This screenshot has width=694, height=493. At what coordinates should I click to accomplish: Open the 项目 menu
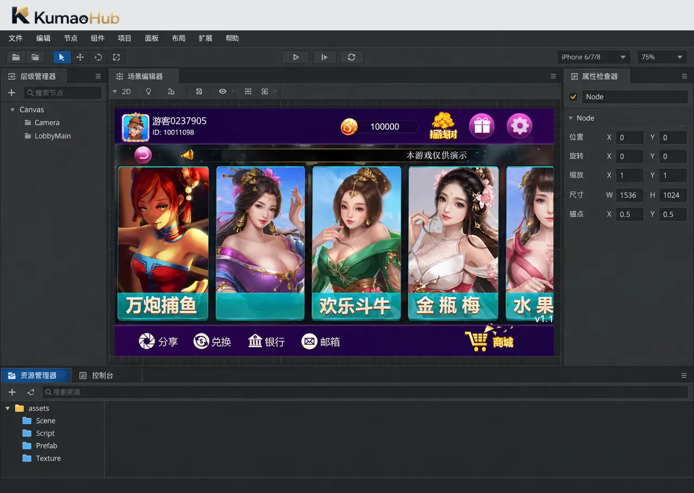click(x=125, y=38)
